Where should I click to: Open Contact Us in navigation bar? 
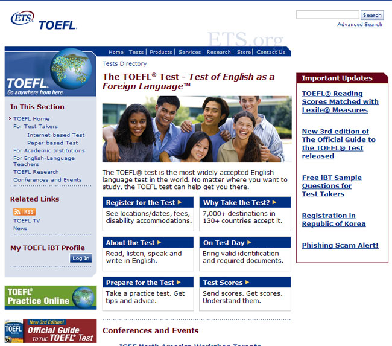(x=271, y=52)
